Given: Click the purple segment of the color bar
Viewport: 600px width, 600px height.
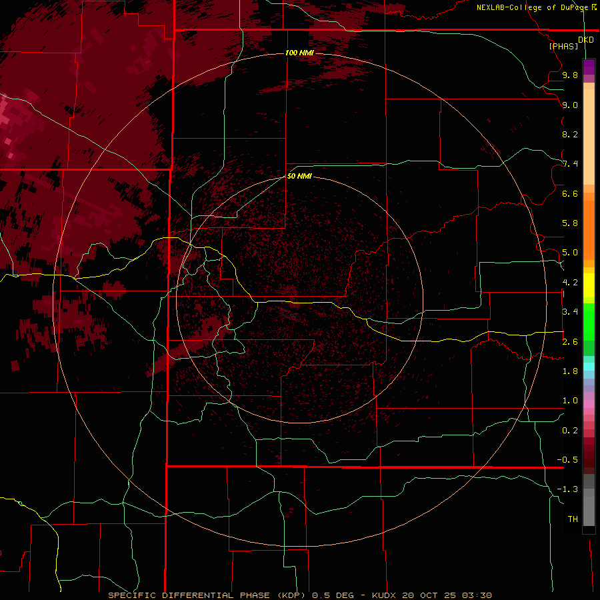Looking at the screenshot, I should click(x=589, y=68).
